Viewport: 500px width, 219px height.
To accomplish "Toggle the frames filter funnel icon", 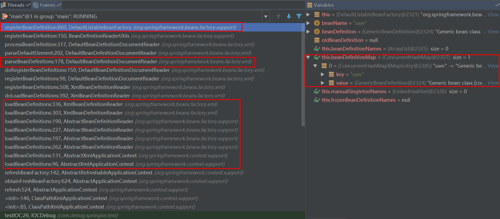I will tap(299, 16).
